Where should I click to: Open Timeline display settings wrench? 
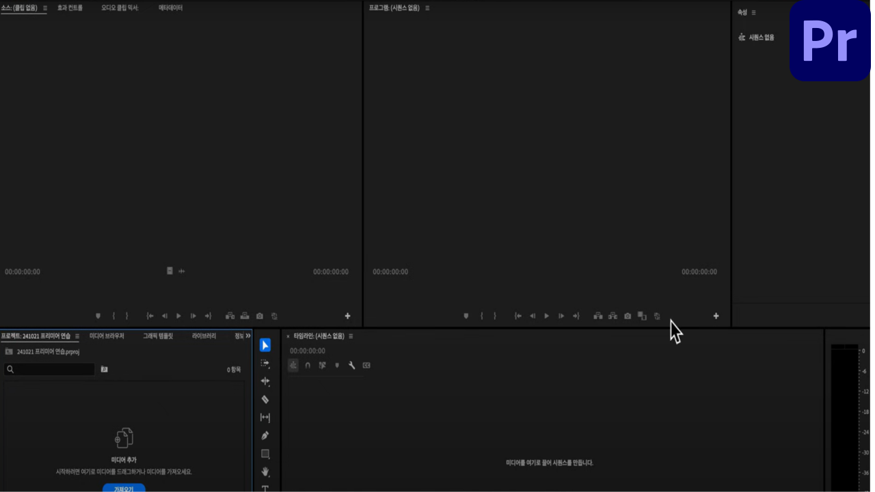coord(351,366)
